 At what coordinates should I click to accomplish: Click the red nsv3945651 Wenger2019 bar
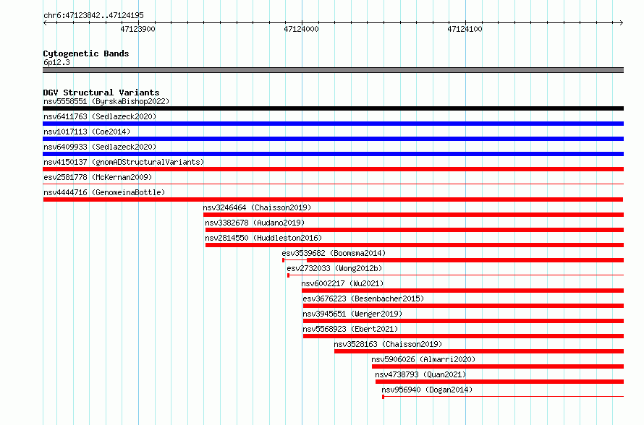463,321
